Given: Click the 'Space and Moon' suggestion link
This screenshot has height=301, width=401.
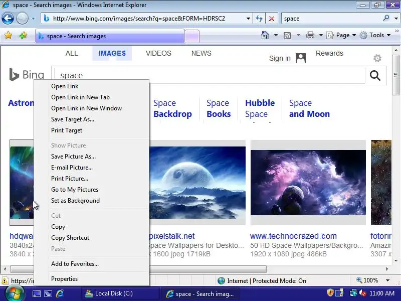Looking at the screenshot, I should tap(309, 108).
